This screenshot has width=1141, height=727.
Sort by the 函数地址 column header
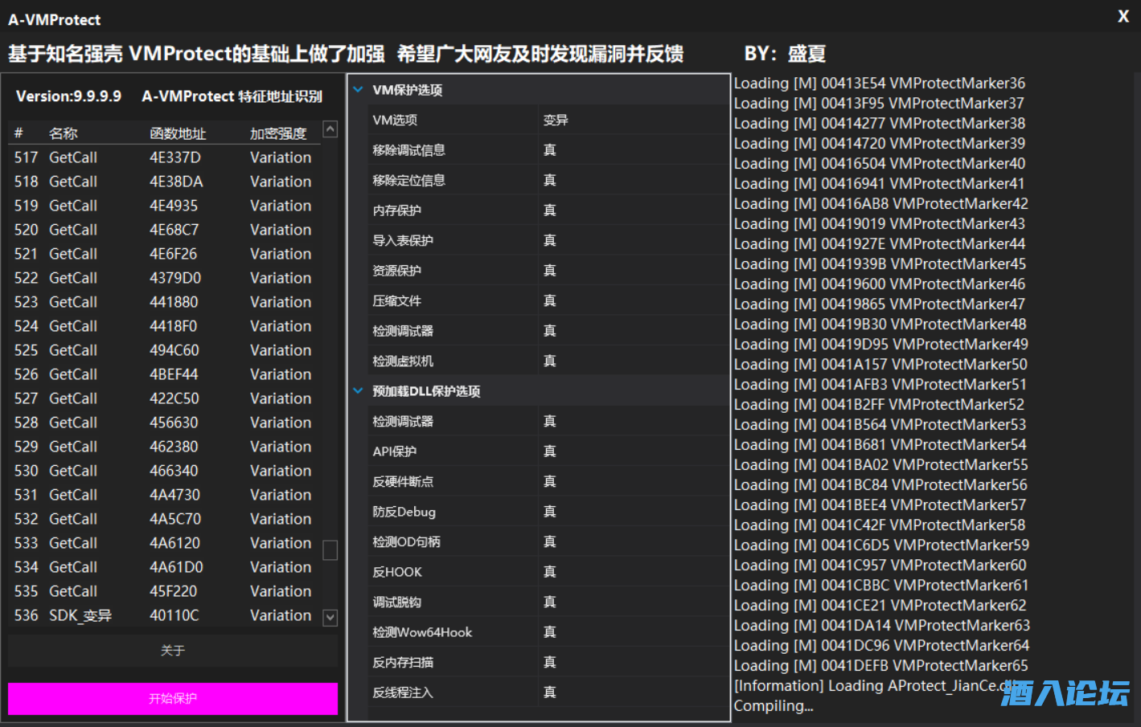(178, 133)
